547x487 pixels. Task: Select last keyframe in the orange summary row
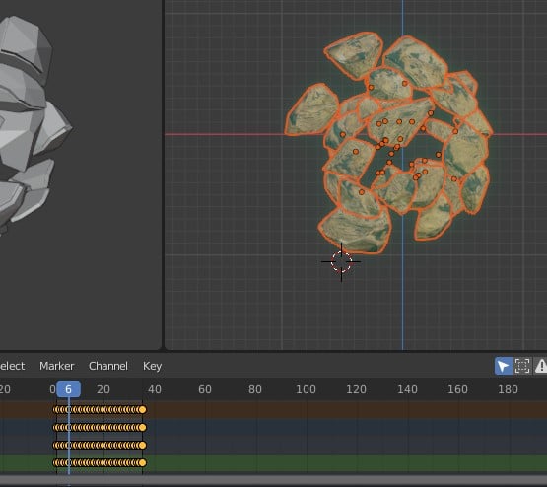point(142,409)
